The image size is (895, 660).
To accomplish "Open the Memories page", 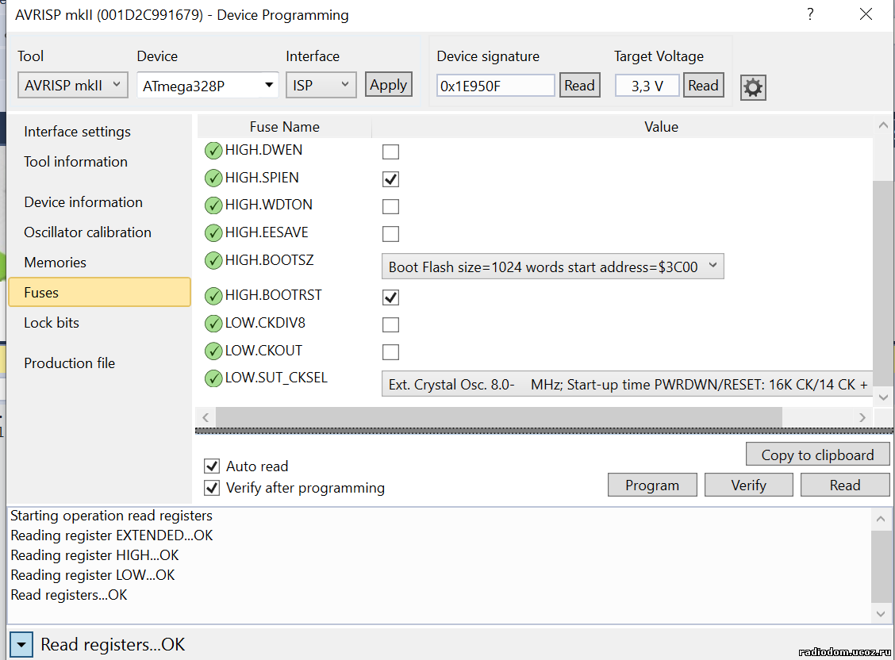I will click(x=55, y=263).
